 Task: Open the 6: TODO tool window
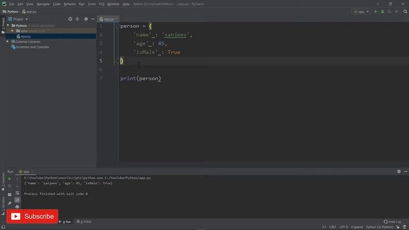click(84, 222)
